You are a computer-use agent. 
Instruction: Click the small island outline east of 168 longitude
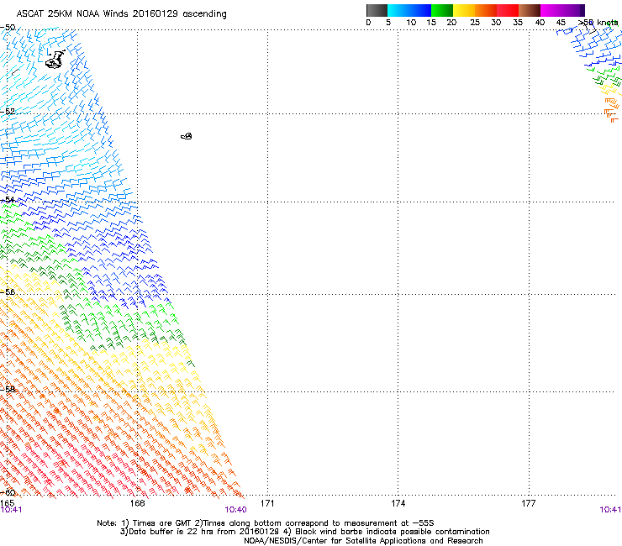click(187, 136)
